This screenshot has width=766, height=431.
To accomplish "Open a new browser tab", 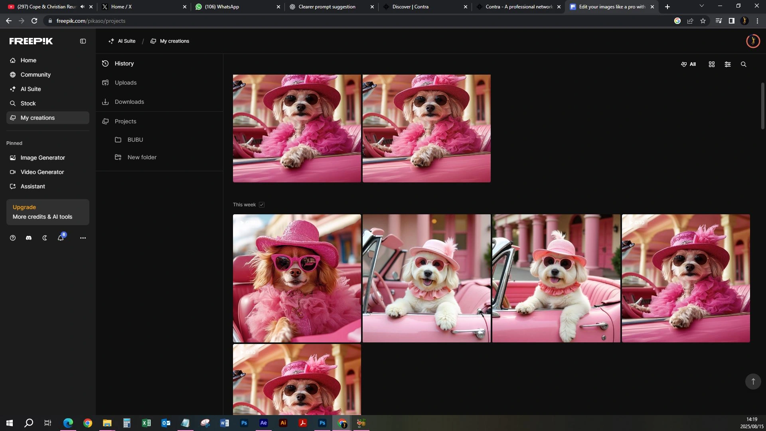I will [x=667, y=7].
